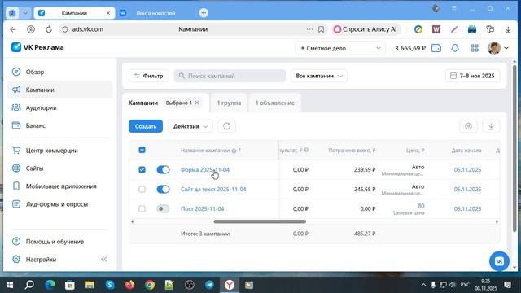Open the browser extensions puzzle icon
Screen dimensions: 521x293
click(x=490, y=29)
